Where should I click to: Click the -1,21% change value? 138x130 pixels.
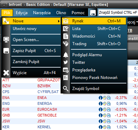coord(121,115)
